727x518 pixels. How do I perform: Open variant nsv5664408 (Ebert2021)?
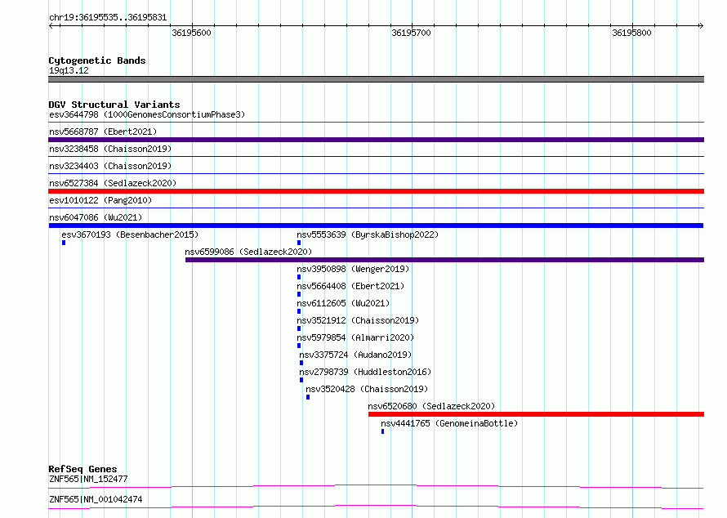[350, 286]
